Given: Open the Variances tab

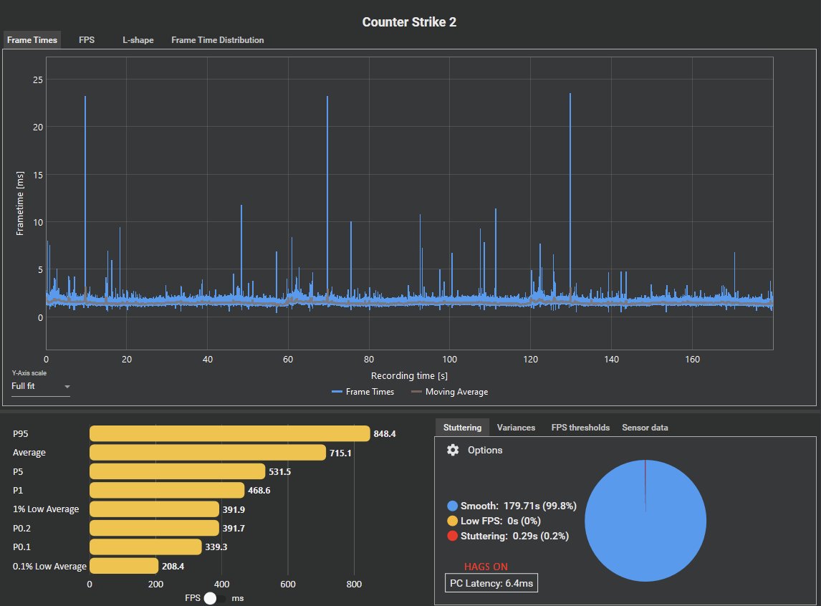Looking at the screenshot, I should (x=516, y=428).
